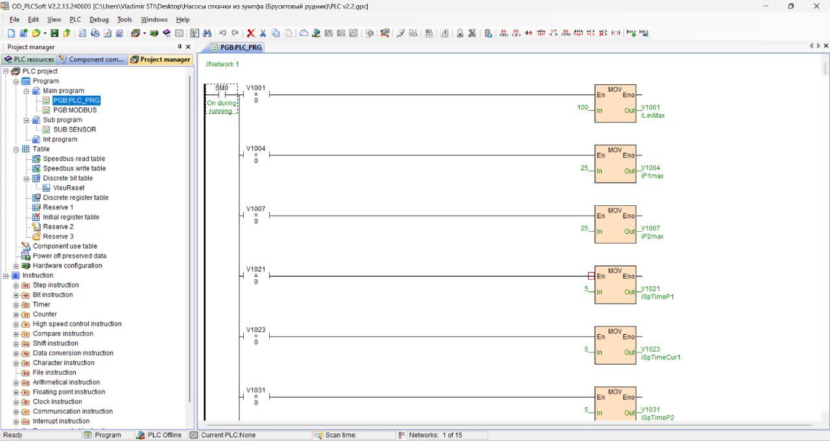Screen dimensions: 830x441
Task: Expand the Hardware configuration node
Action: point(16,266)
